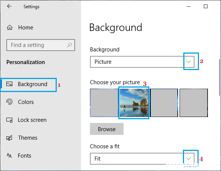Click the Themes brush icon
The height and width of the screenshot is (171, 221).
click(9, 138)
